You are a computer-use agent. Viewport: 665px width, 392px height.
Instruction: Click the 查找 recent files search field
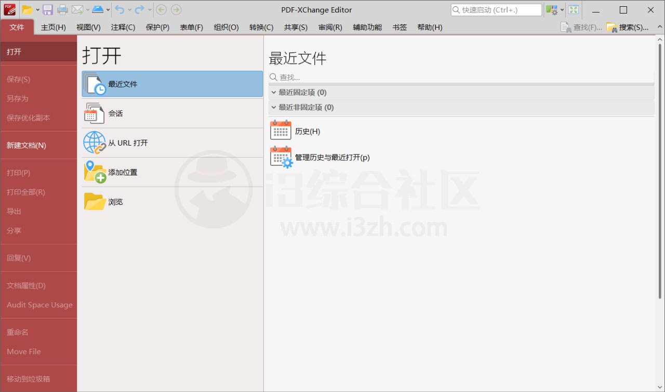(x=461, y=77)
